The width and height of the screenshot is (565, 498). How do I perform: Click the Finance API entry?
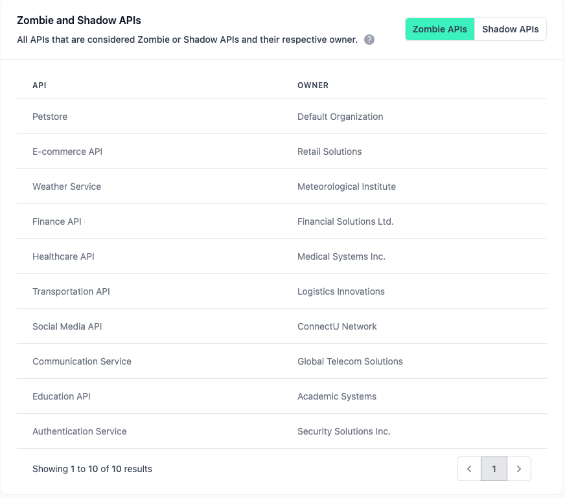pyautogui.click(x=57, y=221)
